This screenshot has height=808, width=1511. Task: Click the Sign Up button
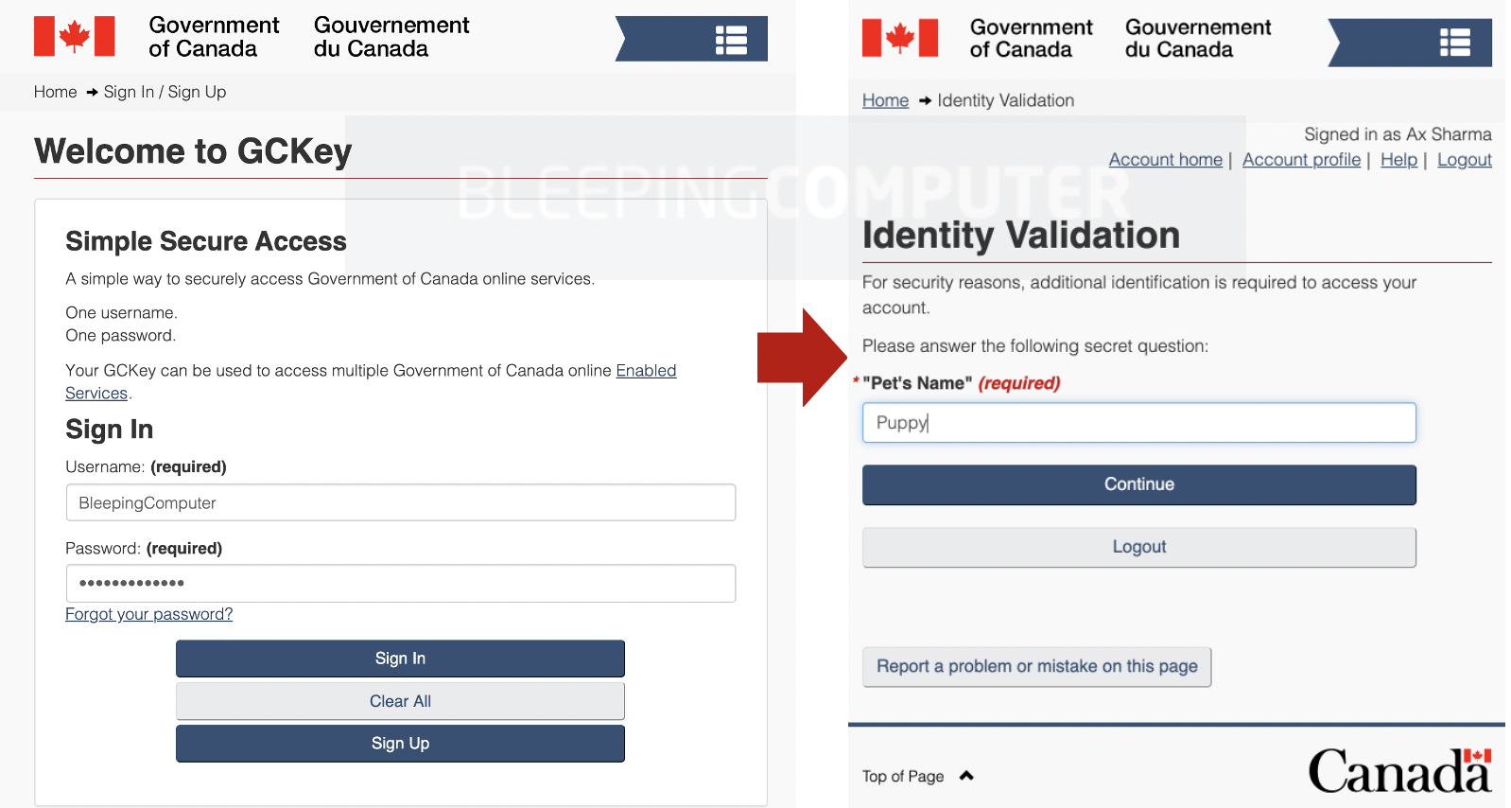400,744
